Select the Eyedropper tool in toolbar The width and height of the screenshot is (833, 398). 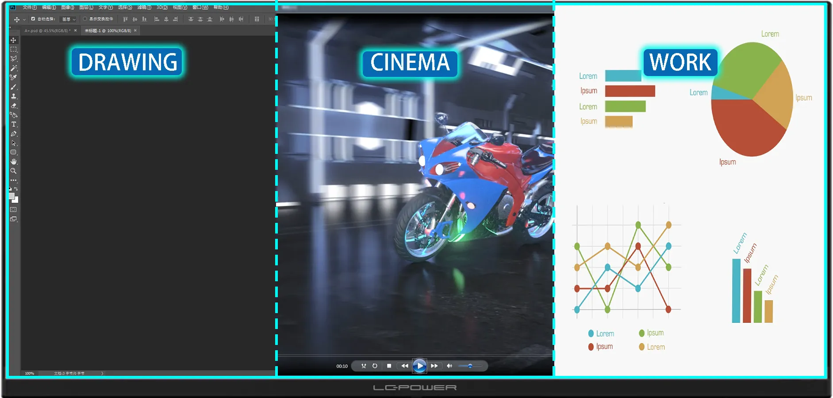coord(14,77)
